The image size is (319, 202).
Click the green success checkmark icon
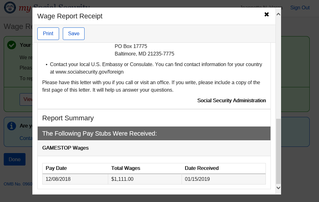(12, 45)
